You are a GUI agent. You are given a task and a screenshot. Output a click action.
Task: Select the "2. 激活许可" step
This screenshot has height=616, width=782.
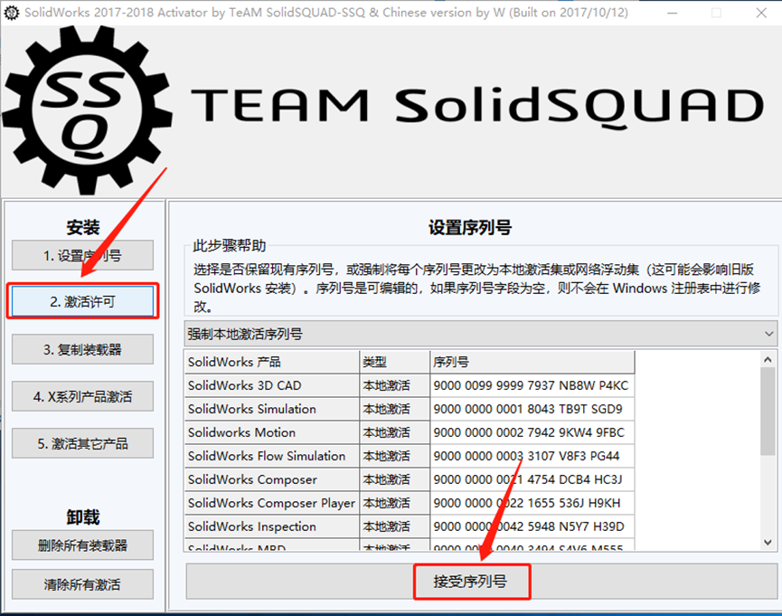tap(82, 301)
